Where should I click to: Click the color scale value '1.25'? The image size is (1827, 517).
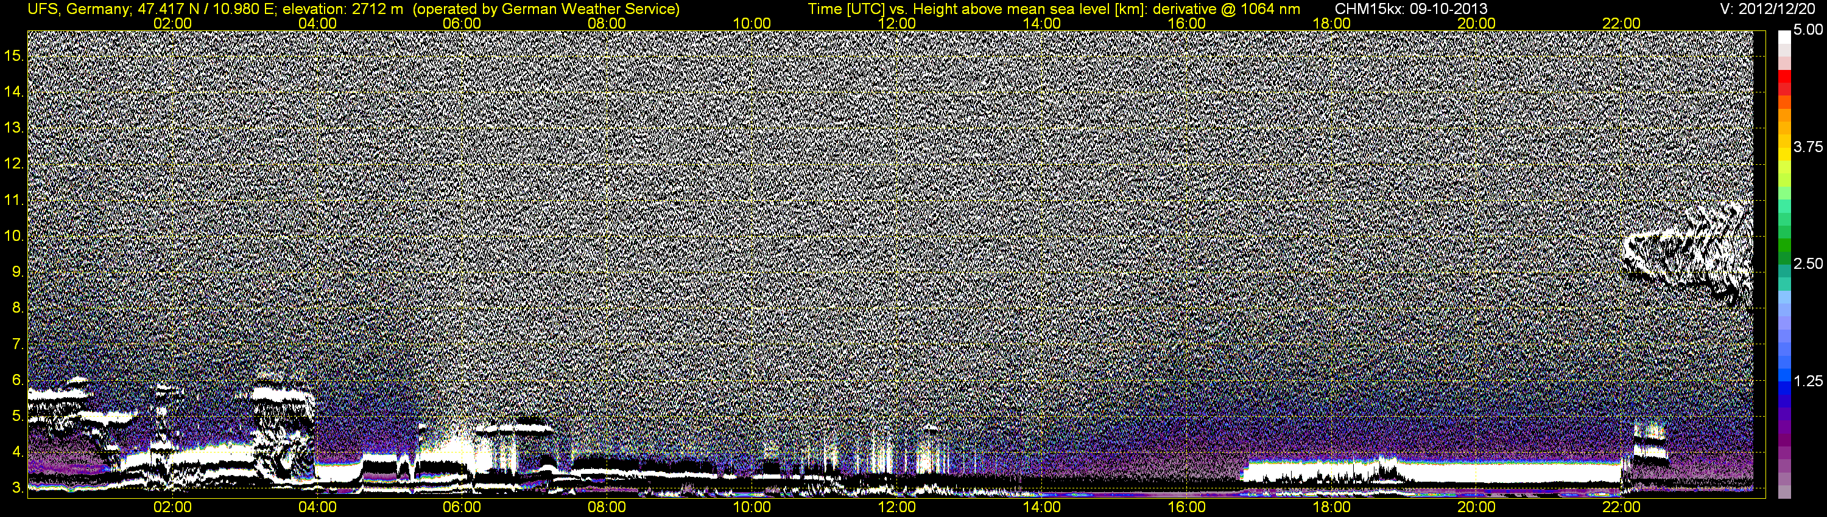click(1808, 382)
